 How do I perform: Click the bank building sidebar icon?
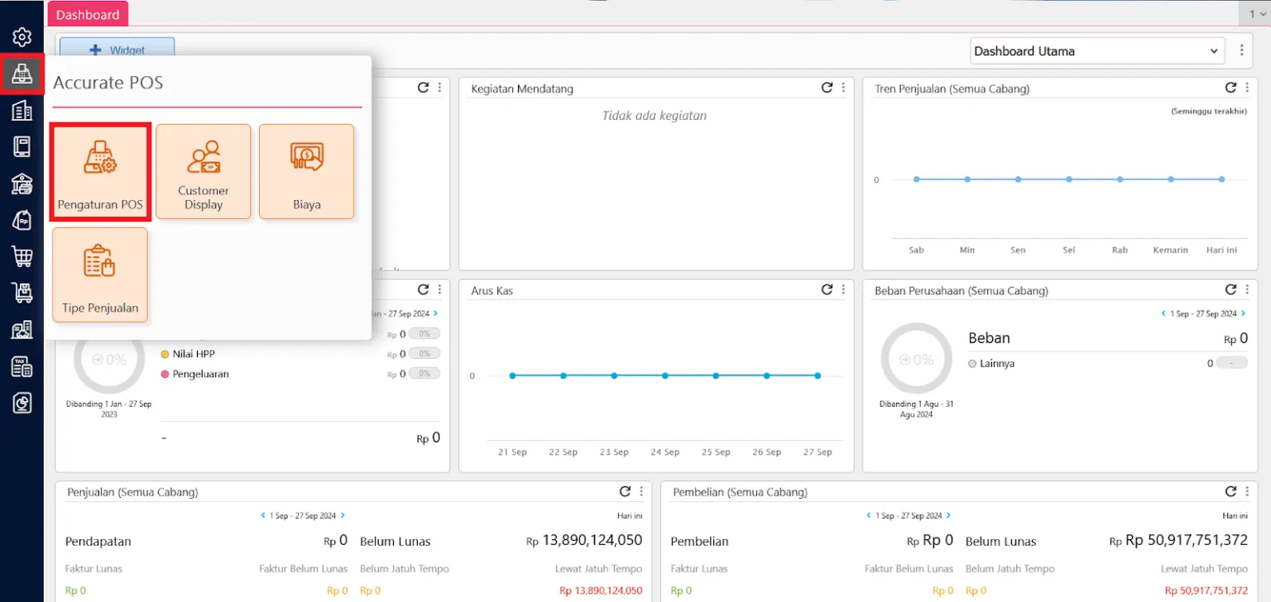[x=22, y=184]
